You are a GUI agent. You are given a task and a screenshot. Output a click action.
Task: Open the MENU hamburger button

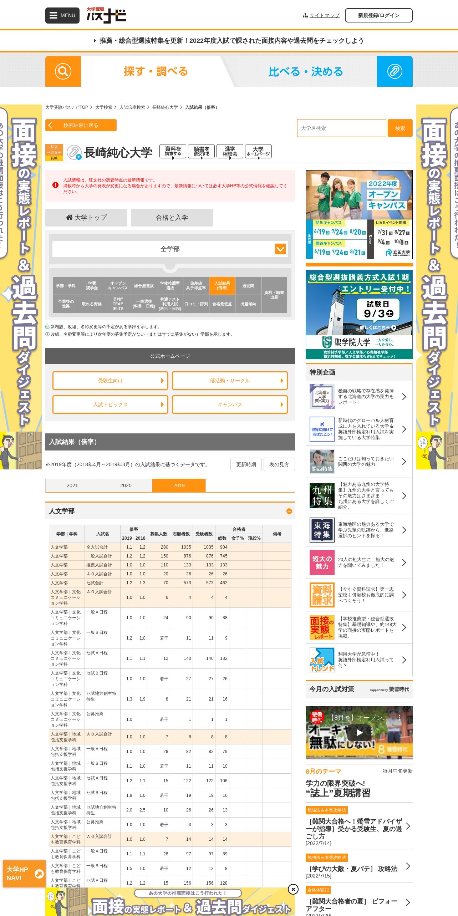62,15
